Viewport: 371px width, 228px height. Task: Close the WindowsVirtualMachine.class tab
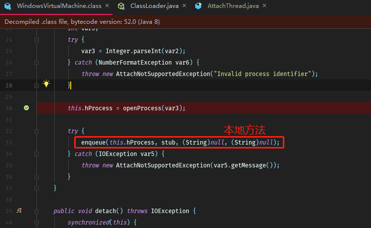[x=107, y=5]
